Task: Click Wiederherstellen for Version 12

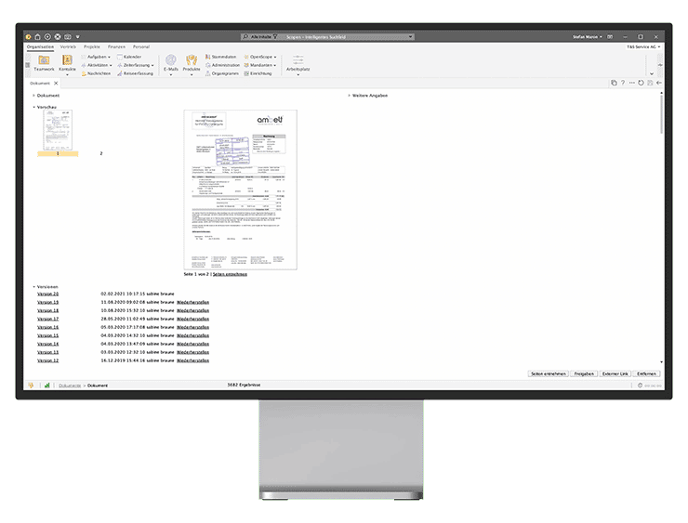Action: click(193, 360)
